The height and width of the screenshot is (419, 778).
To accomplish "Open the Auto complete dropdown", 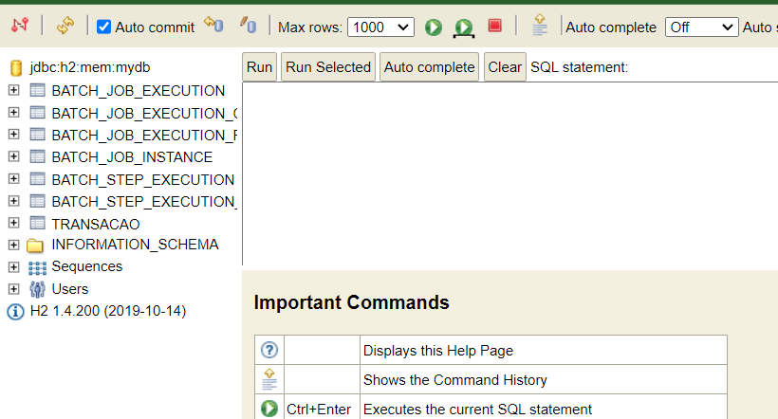I will tap(701, 27).
